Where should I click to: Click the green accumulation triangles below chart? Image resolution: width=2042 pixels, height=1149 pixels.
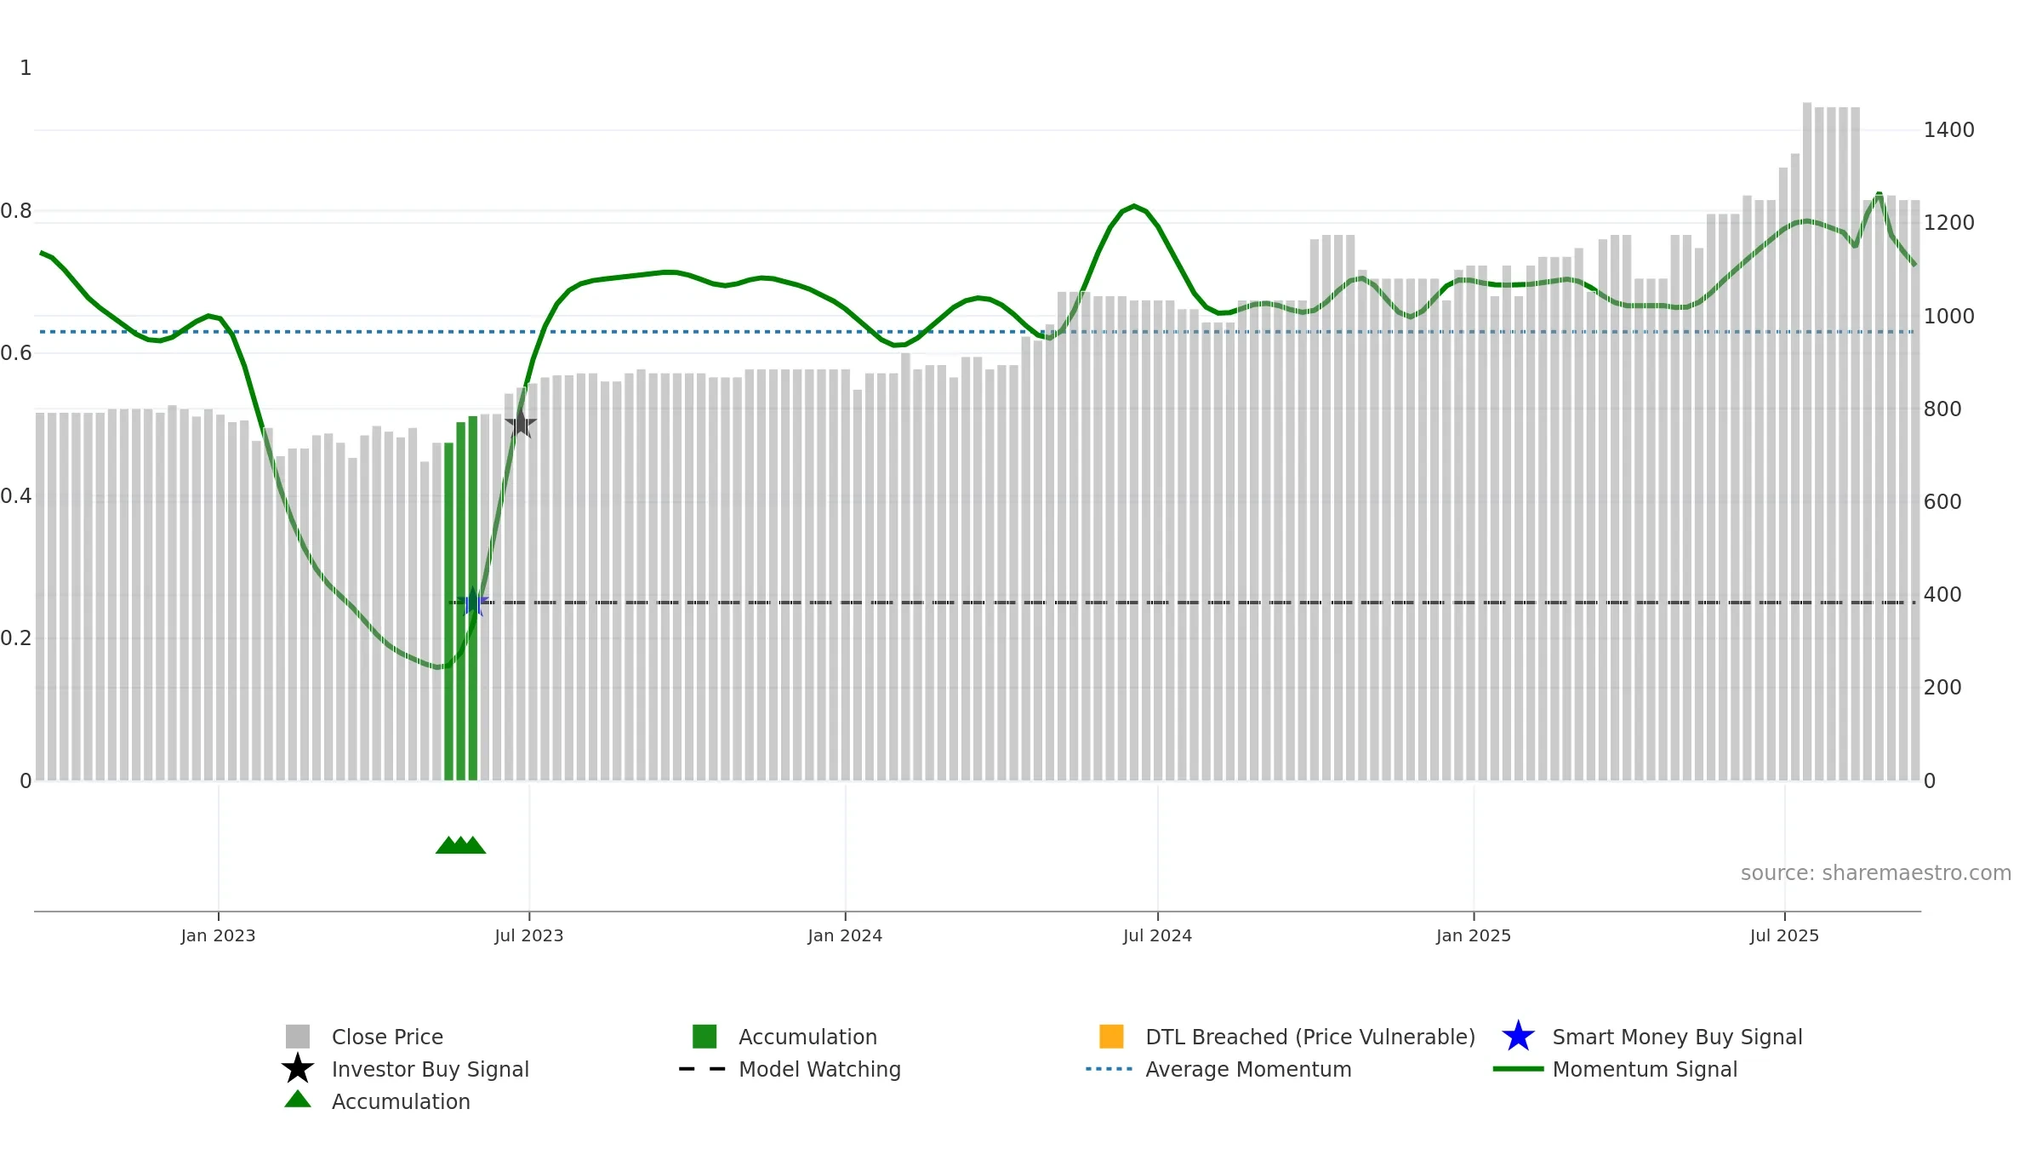click(x=460, y=845)
